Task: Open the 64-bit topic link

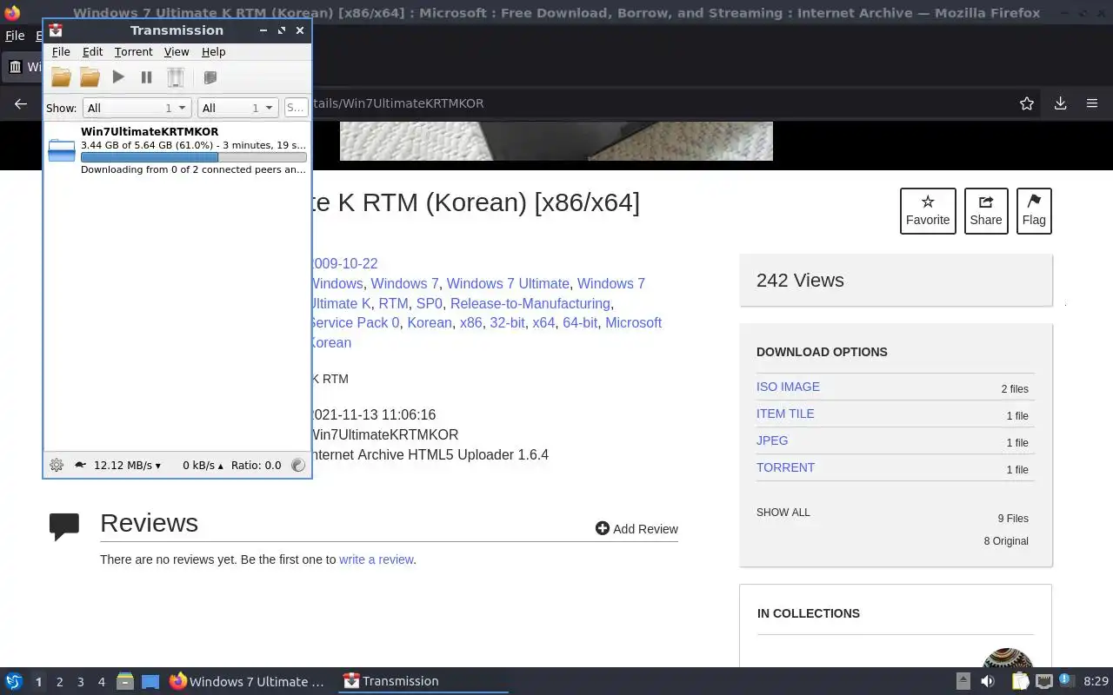Action: 580,322
